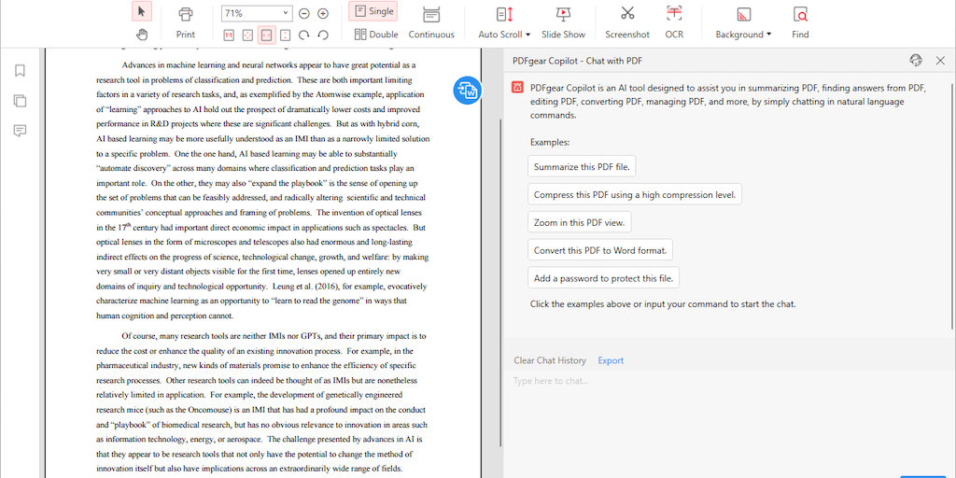Select the hand pan tool
The image size is (956, 478).
tap(142, 35)
